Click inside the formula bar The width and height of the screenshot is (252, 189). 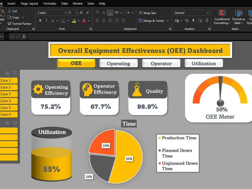pos(101,36)
